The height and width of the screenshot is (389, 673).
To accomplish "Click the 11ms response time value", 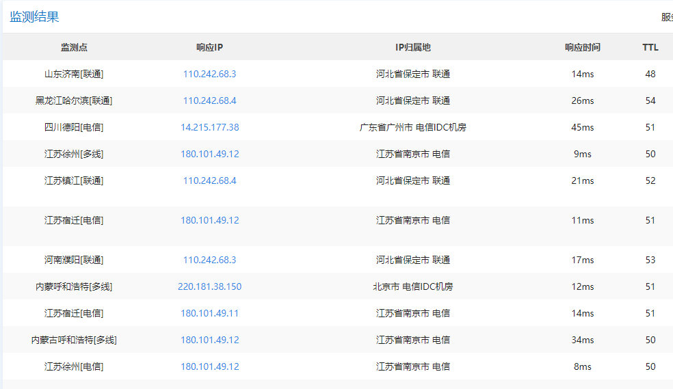I will pos(583,220).
